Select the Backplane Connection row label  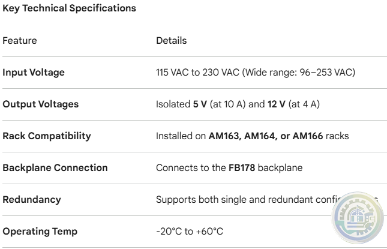pyautogui.click(x=55, y=167)
